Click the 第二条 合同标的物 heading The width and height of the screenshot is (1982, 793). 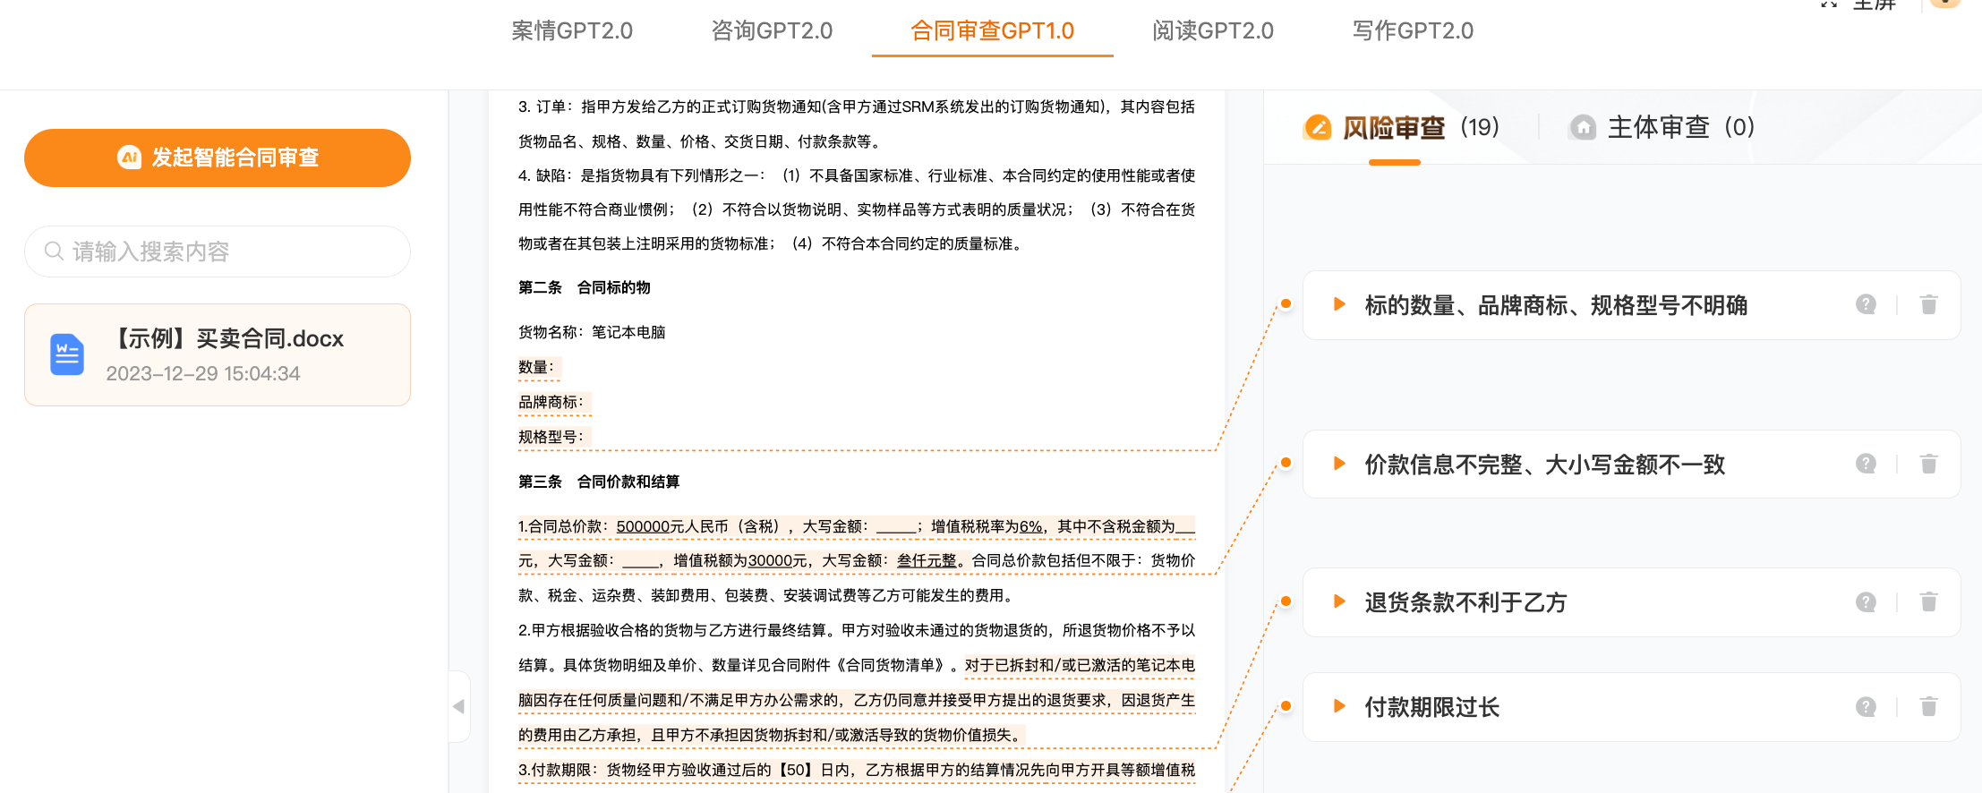(585, 287)
